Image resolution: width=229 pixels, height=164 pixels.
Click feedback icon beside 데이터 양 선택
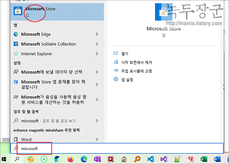[16, 72]
